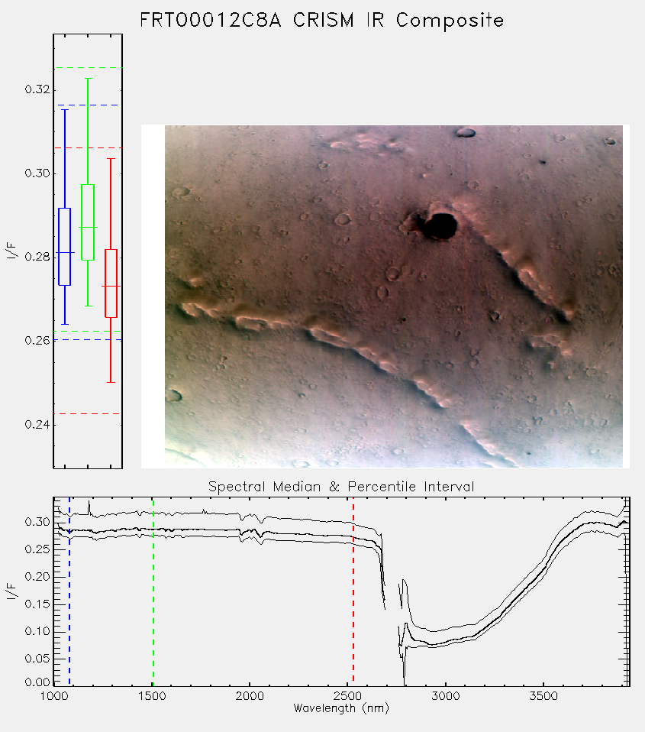Click the 3500 tick label on wavelength axis
This screenshot has width=645, height=732.
pos(543,696)
